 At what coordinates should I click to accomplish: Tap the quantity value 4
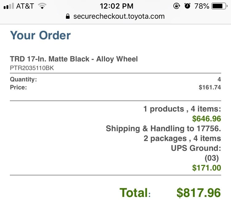click(x=219, y=79)
